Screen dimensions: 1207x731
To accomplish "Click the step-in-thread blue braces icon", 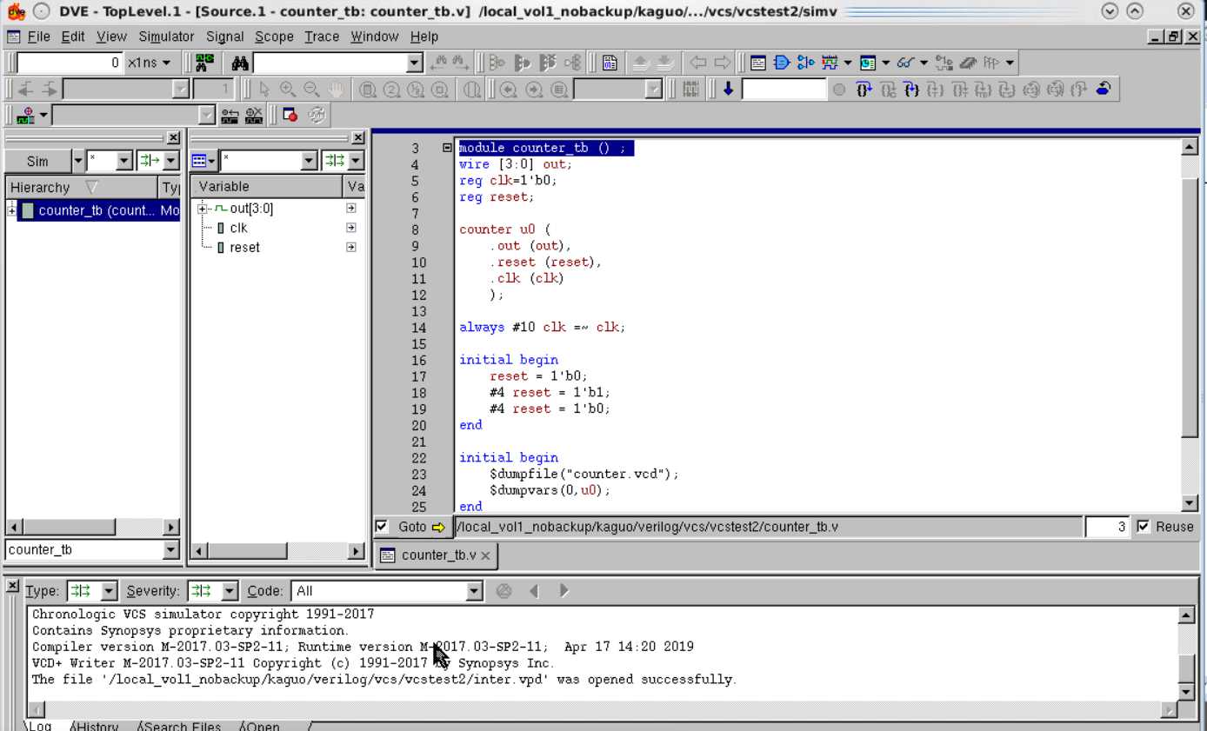I will coord(911,89).
